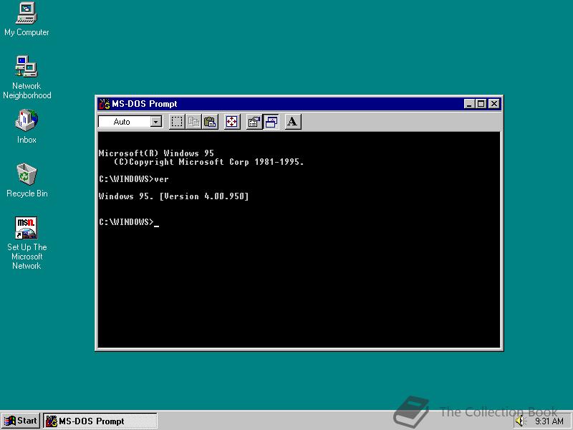Click the 9:31 AM clock
Image resolution: width=573 pixels, height=430 pixels.
(549, 421)
